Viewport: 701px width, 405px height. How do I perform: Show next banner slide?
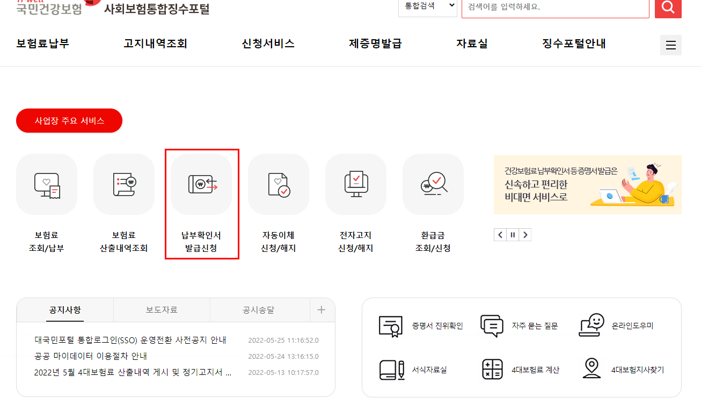525,235
